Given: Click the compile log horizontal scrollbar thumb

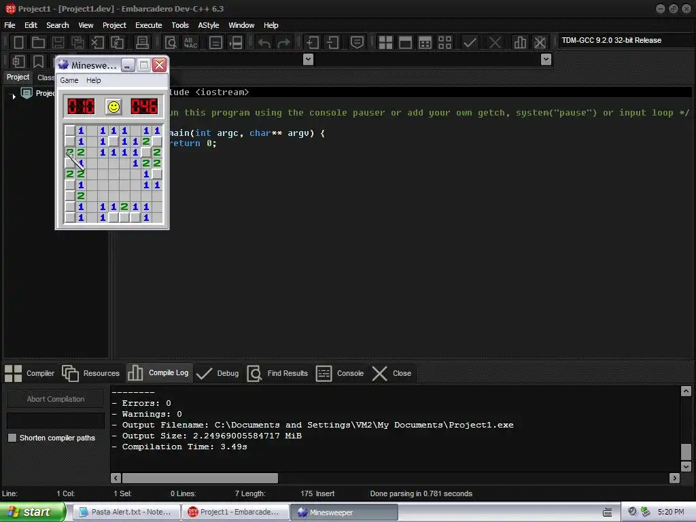Looking at the screenshot, I should click(200, 478).
